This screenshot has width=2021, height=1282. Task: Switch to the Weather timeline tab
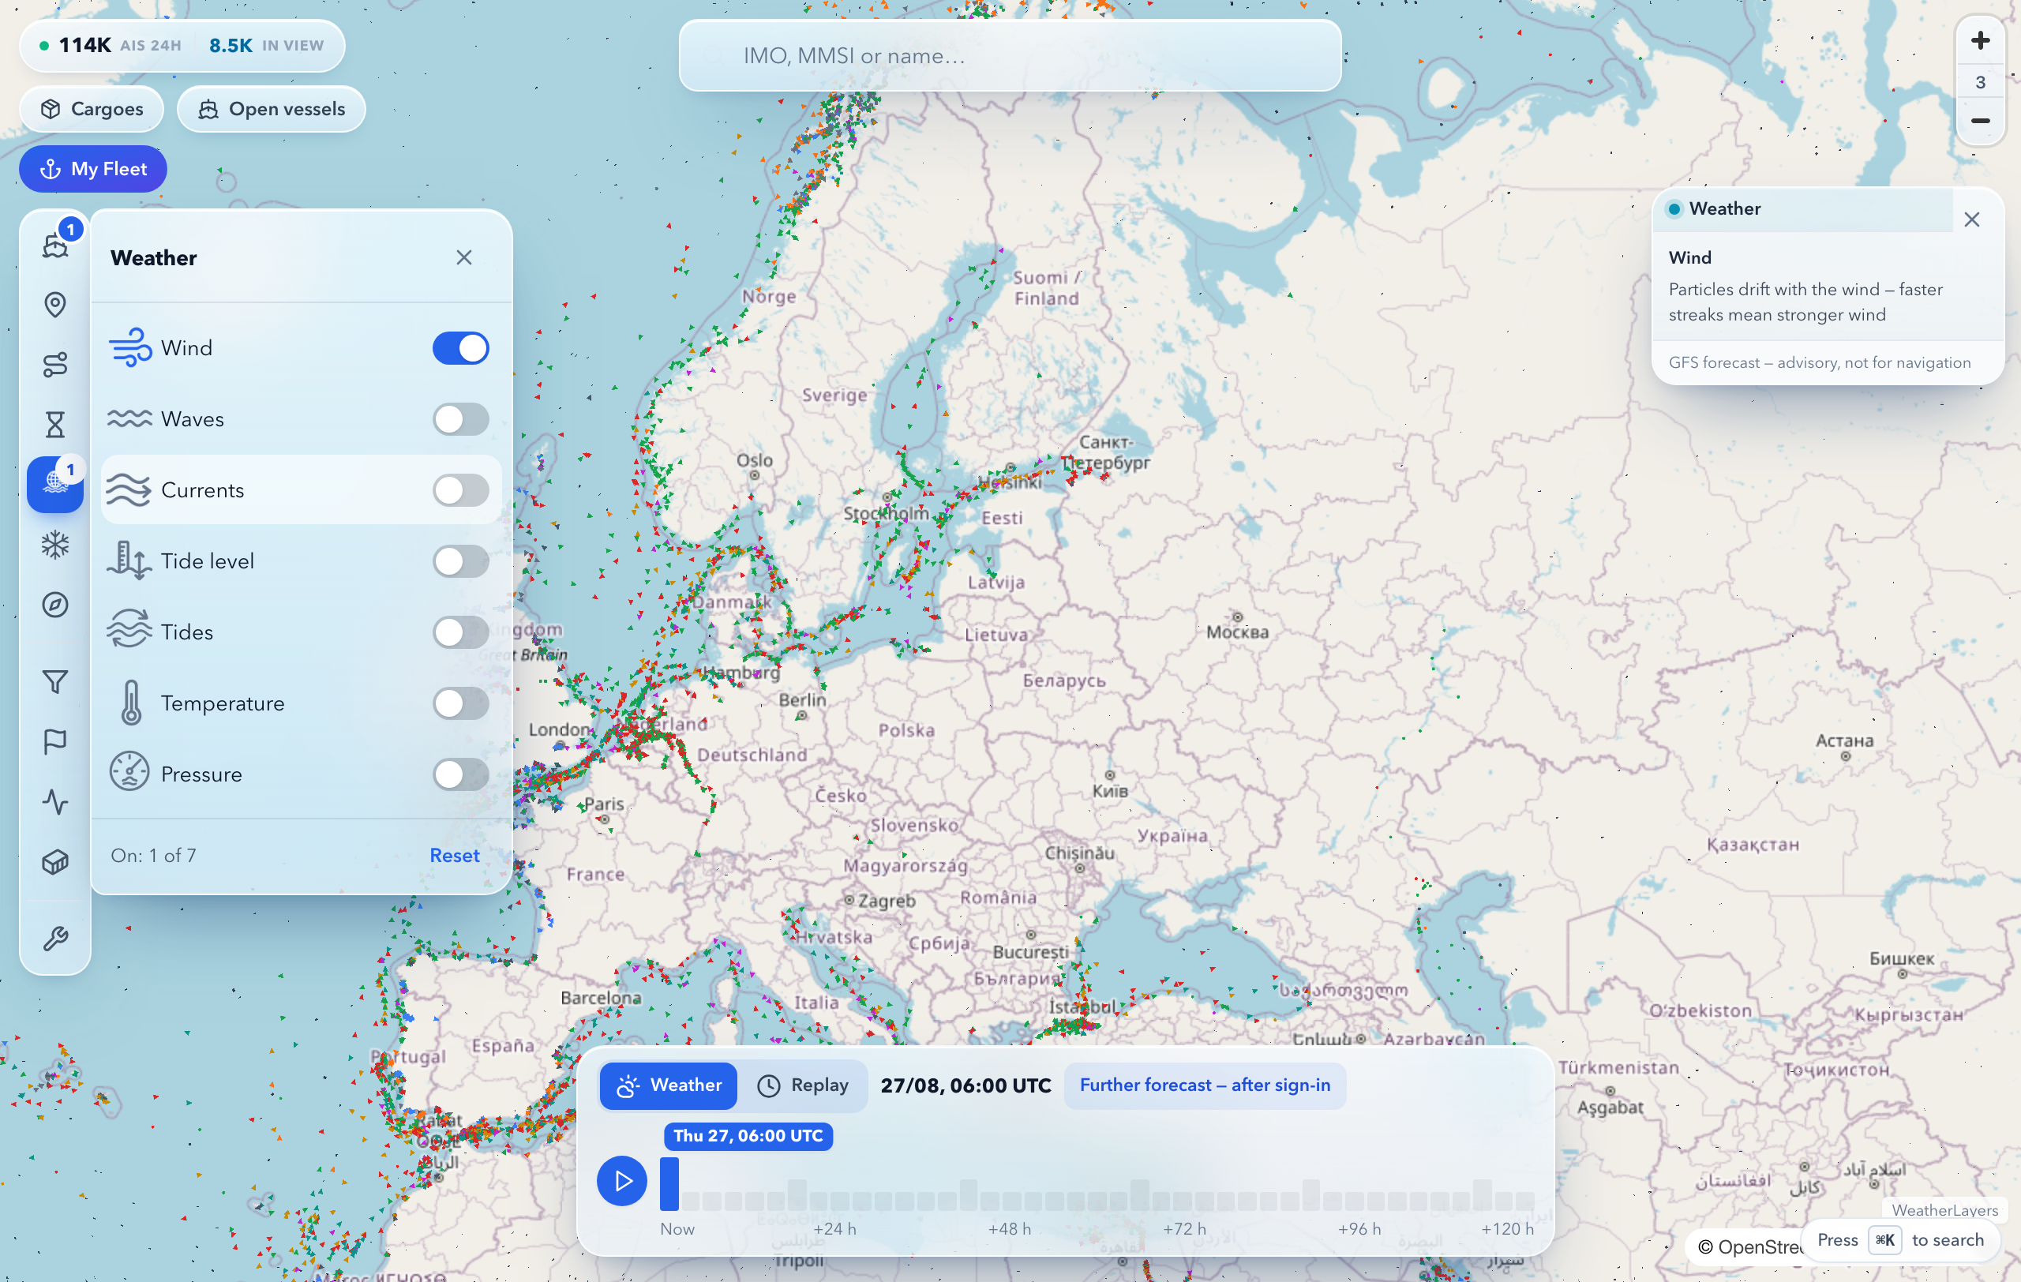(x=669, y=1085)
